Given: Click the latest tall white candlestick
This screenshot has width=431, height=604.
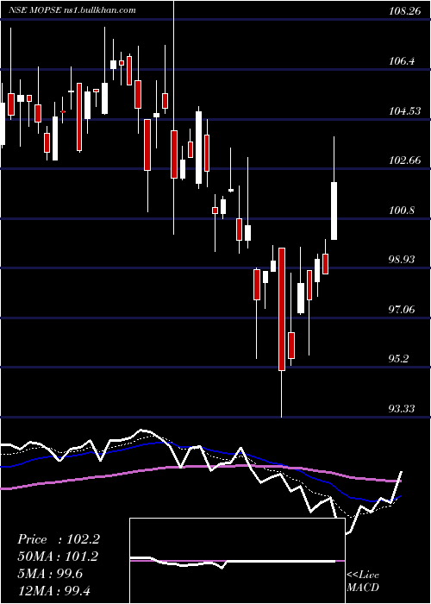Looking at the screenshot, I should point(334,211).
